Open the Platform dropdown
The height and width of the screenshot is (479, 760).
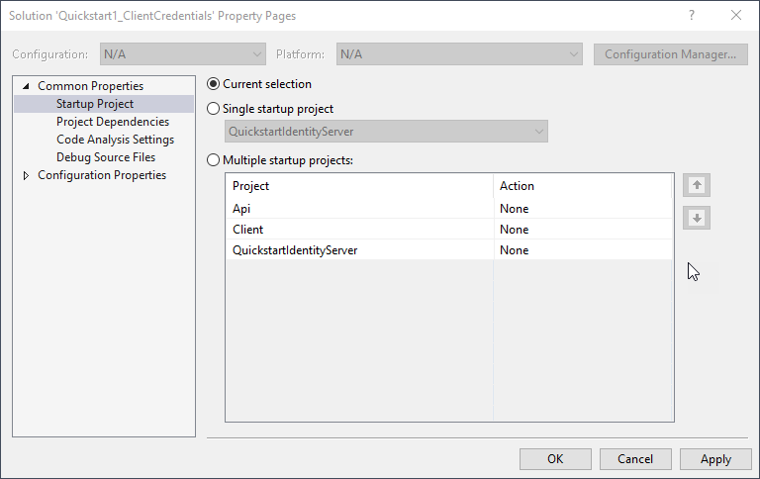tap(459, 54)
